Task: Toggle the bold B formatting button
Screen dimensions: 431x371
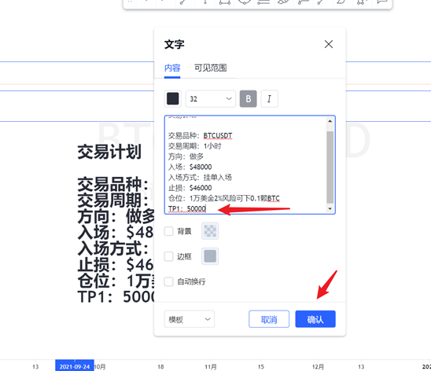Action: tap(248, 98)
